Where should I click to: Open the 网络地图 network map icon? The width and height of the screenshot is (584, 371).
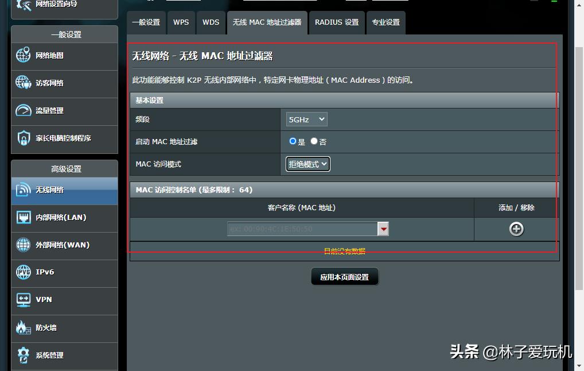tap(24, 56)
